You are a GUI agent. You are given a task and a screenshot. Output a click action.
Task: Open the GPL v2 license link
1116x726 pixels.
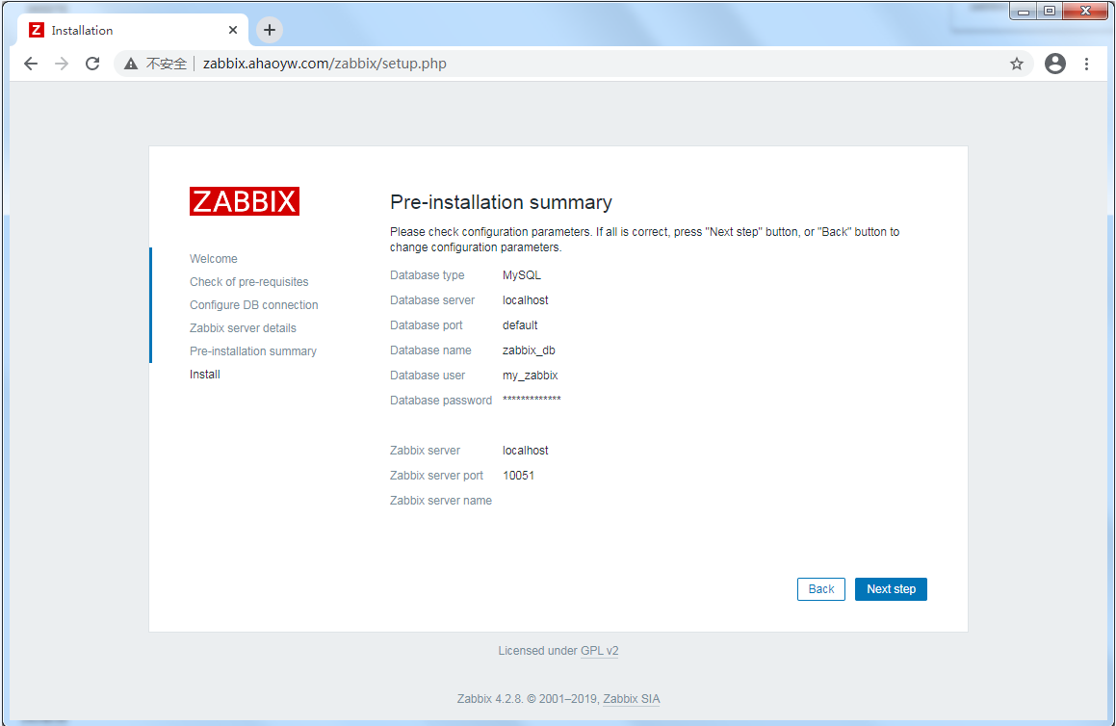599,651
